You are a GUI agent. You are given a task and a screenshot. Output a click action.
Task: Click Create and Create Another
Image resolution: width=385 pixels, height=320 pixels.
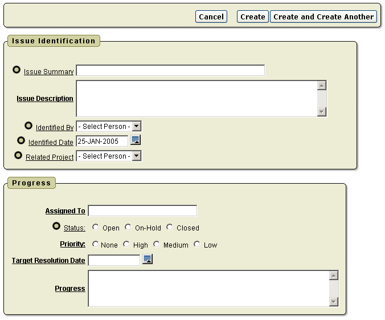[323, 17]
